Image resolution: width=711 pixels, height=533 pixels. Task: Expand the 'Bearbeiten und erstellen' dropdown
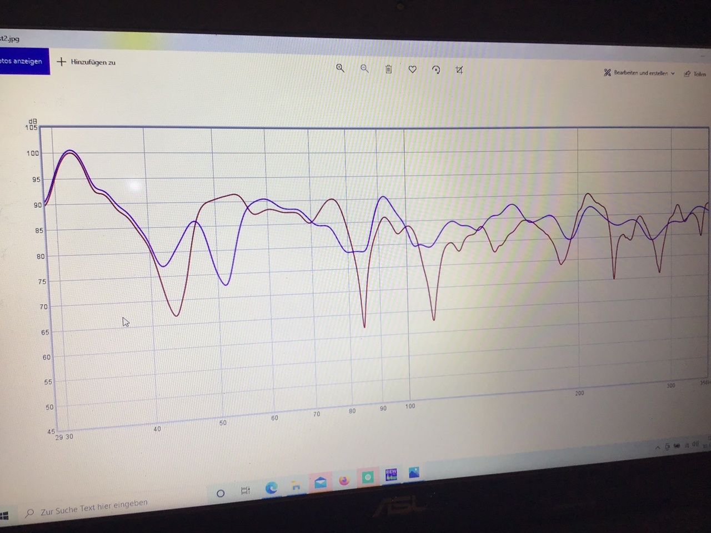(x=639, y=73)
